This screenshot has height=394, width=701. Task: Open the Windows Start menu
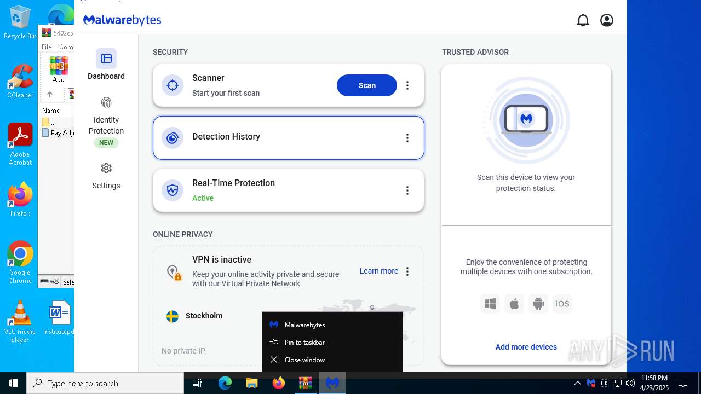pos(13,383)
